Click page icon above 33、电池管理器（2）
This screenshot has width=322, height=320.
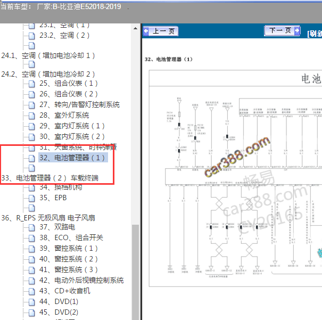(x=31, y=168)
